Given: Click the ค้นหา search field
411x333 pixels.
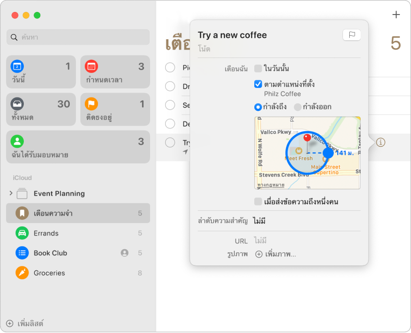Looking at the screenshot, I should (78, 37).
